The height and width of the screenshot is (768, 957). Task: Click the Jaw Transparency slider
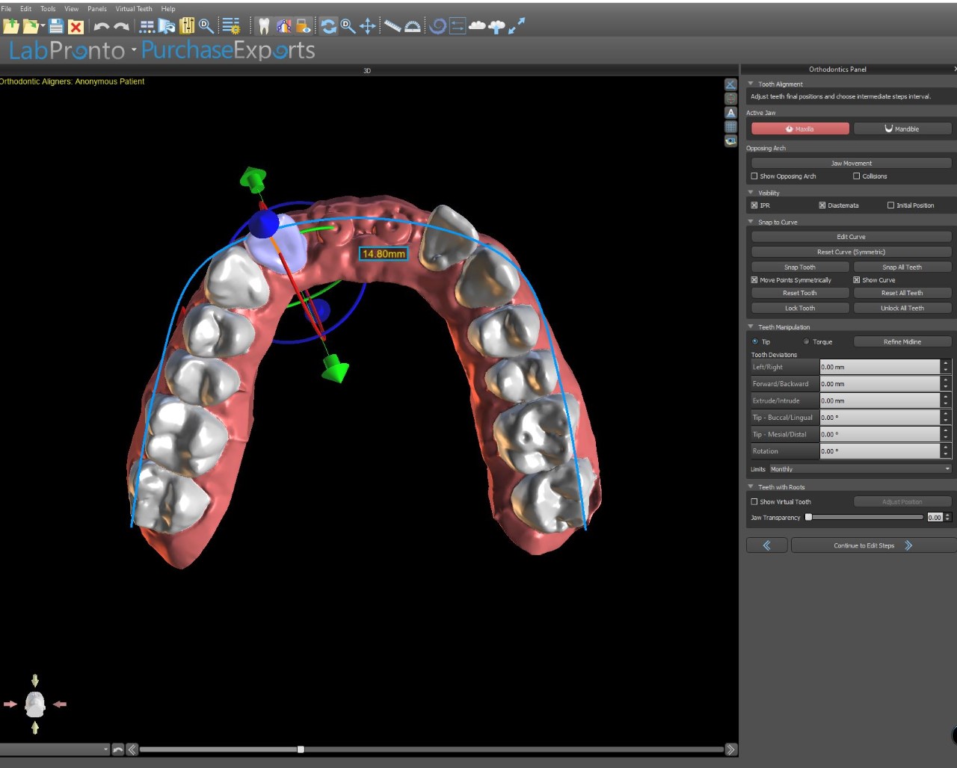(x=865, y=517)
